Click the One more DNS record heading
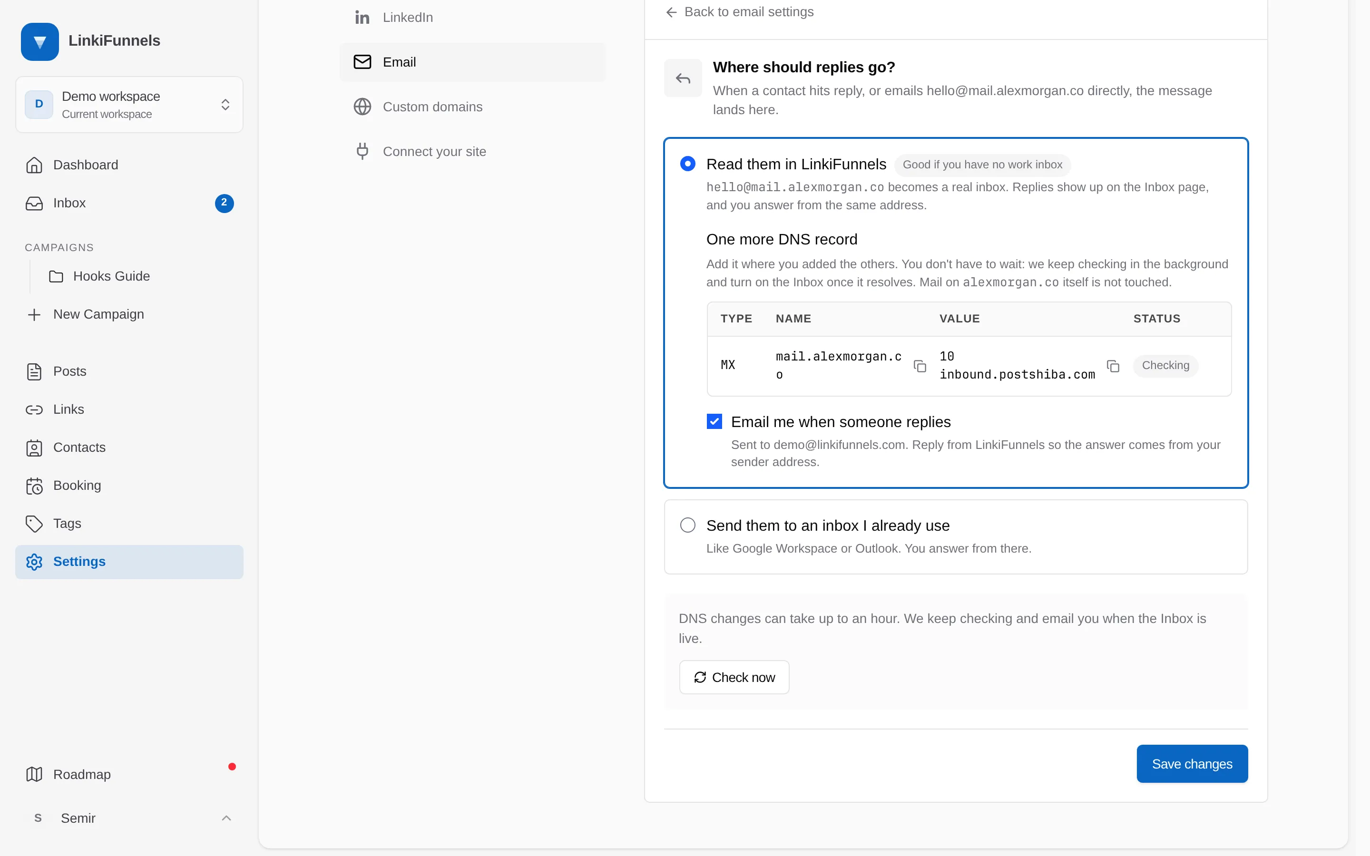1370x856 pixels. pos(781,240)
